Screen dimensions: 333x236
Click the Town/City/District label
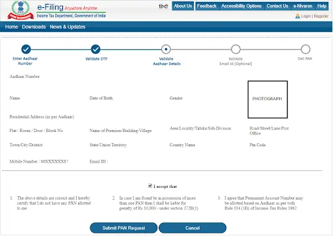[26, 145]
